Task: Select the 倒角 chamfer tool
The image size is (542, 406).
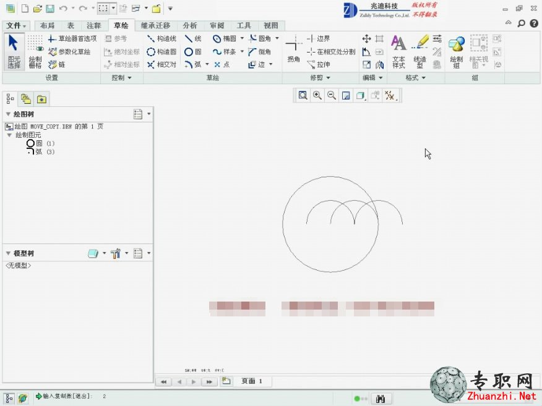Action: 260,51
